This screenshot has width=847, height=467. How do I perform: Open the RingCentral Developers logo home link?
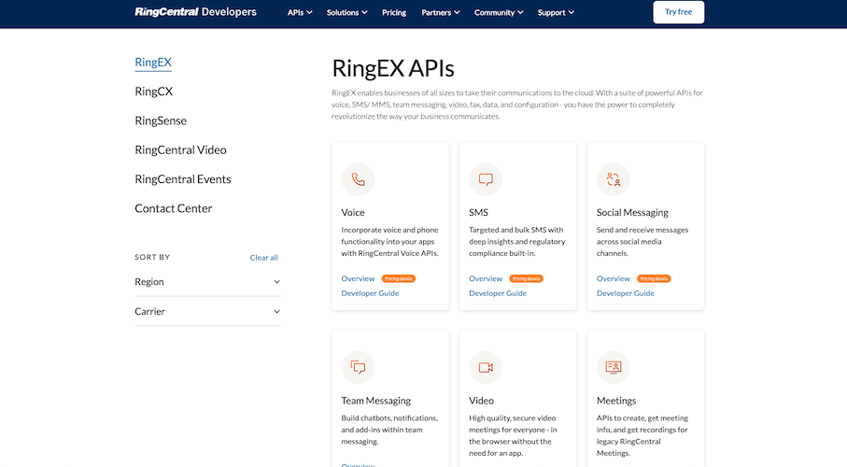point(195,12)
